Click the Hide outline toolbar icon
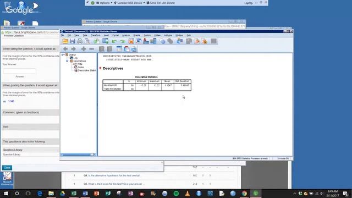352x198 pixels. 109,49
